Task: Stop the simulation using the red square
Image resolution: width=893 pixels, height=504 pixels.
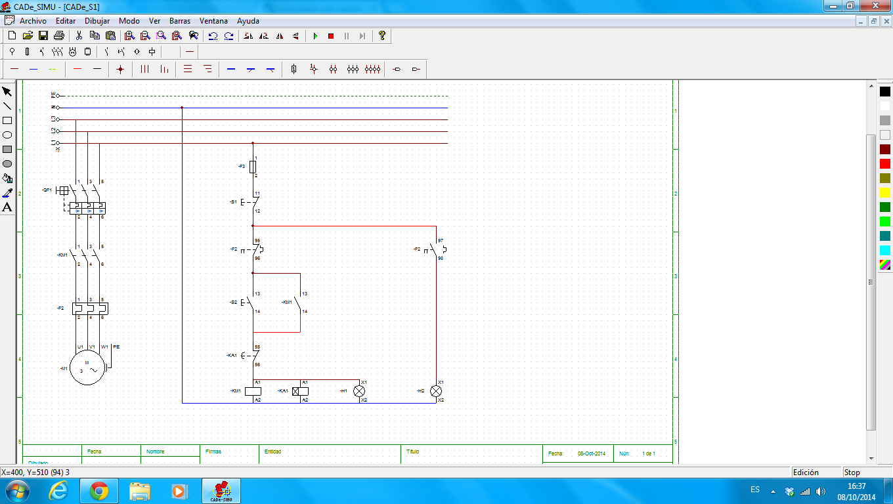Action: (x=331, y=36)
